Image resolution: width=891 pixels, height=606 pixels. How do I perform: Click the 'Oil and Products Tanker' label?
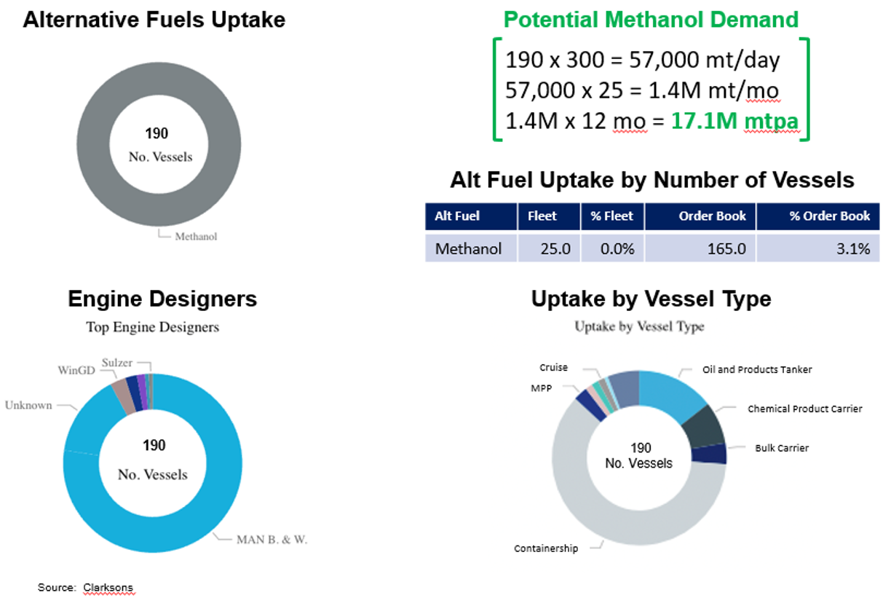(x=757, y=369)
